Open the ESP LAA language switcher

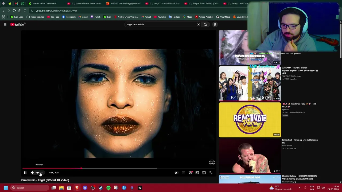[x=312, y=188]
